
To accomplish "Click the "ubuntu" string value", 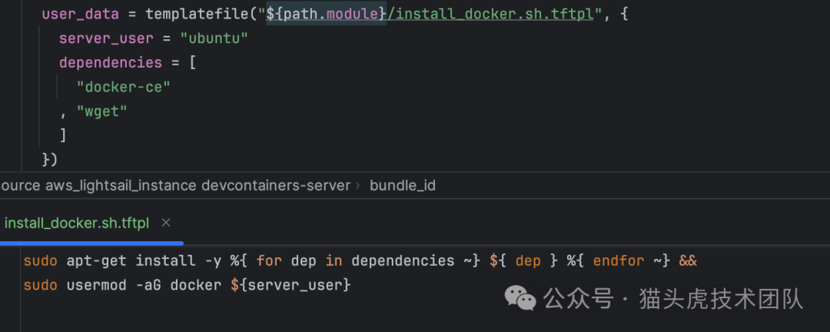I will pyautogui.click(x=214, y=38).
